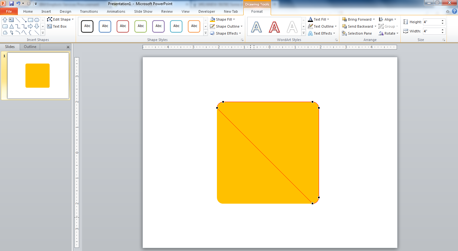Apply the aqua outline Abc shape style
This screenshot has width=458, height=251.
coord(176,26)
